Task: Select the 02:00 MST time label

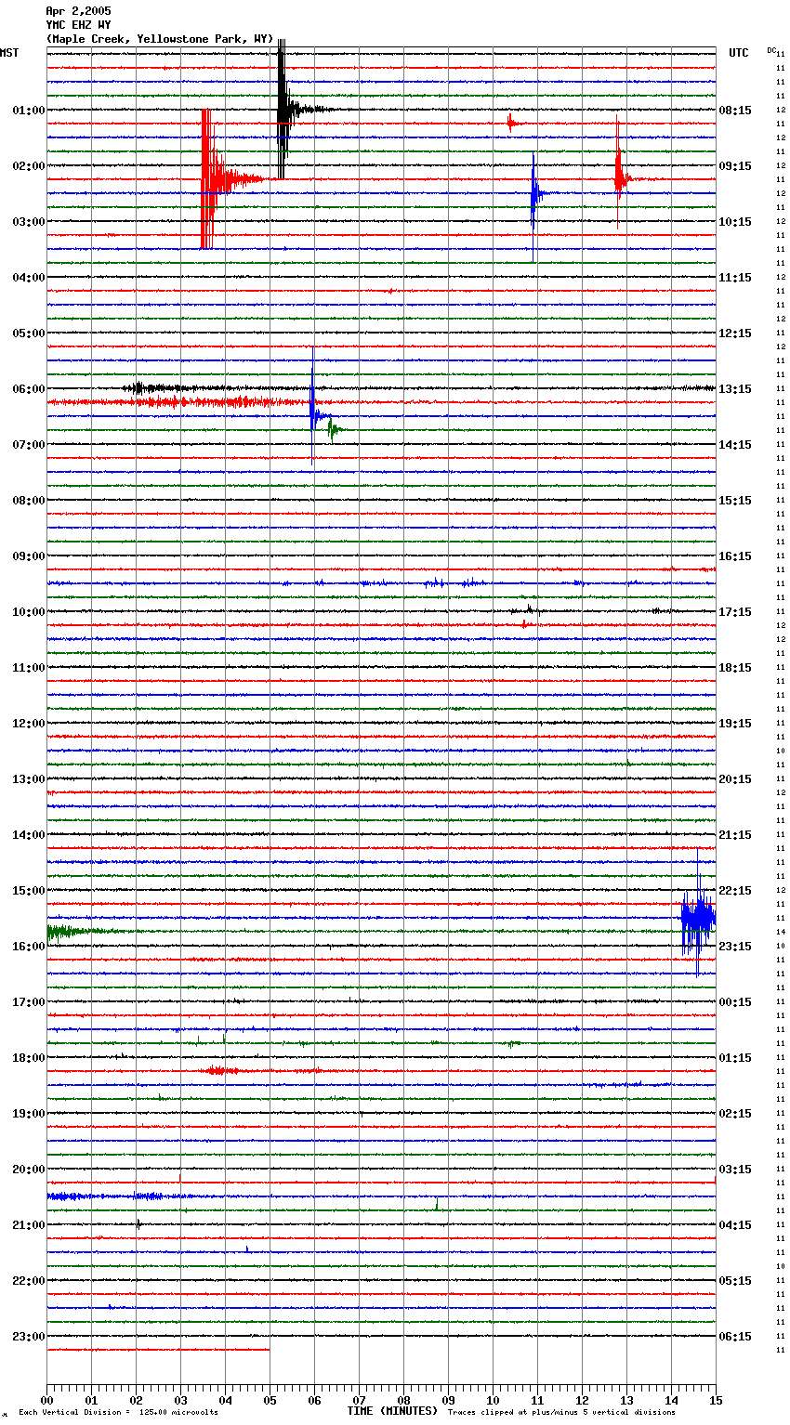Action: click(x=29, y=166)
